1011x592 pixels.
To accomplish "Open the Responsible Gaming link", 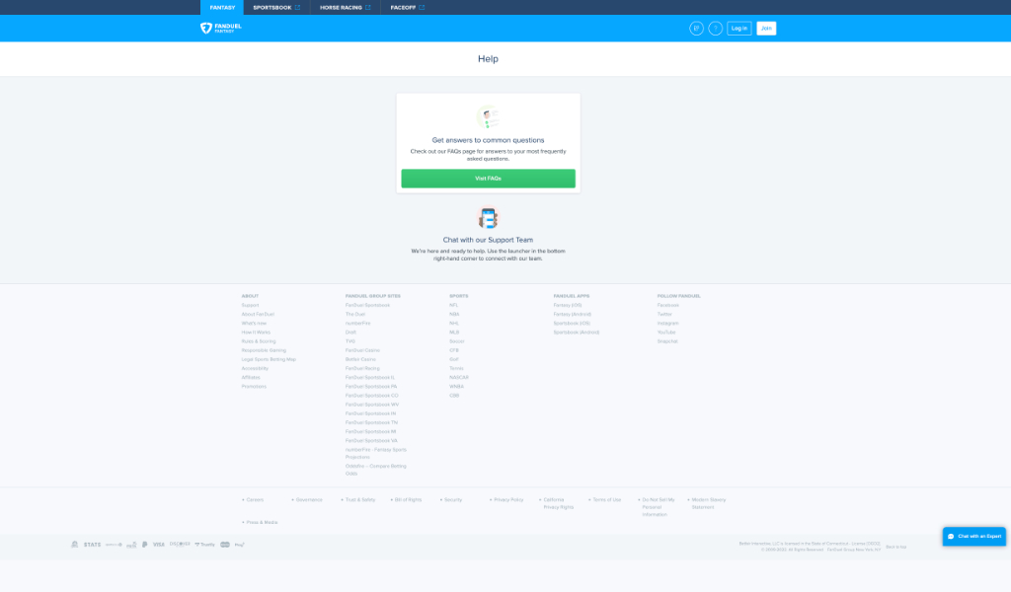I will click(264, 350).
